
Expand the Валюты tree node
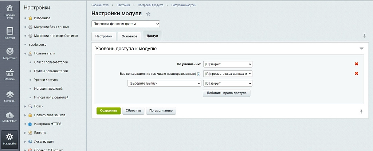pos(25,133)
